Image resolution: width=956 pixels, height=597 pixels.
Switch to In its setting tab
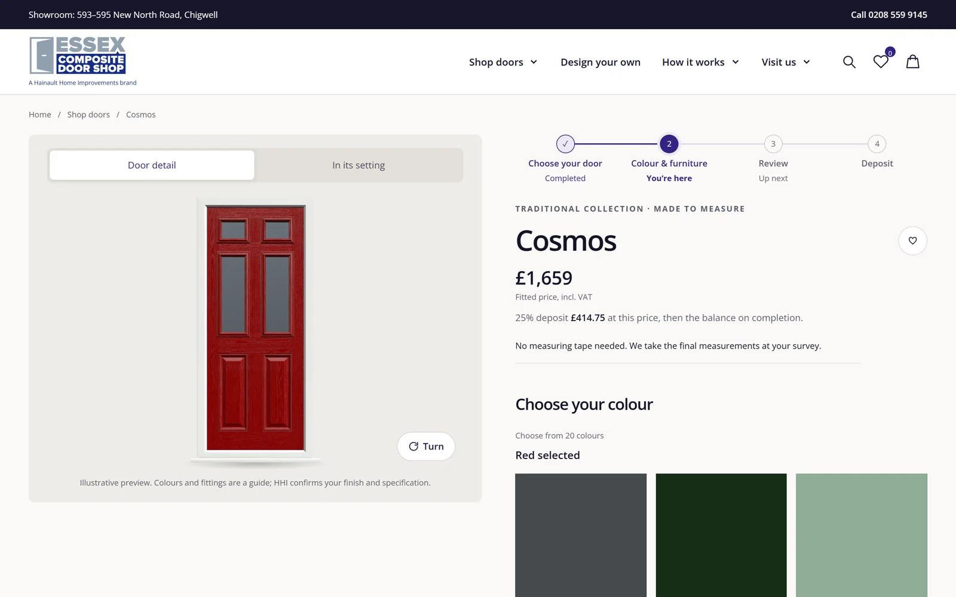click(x=358, y=165)
